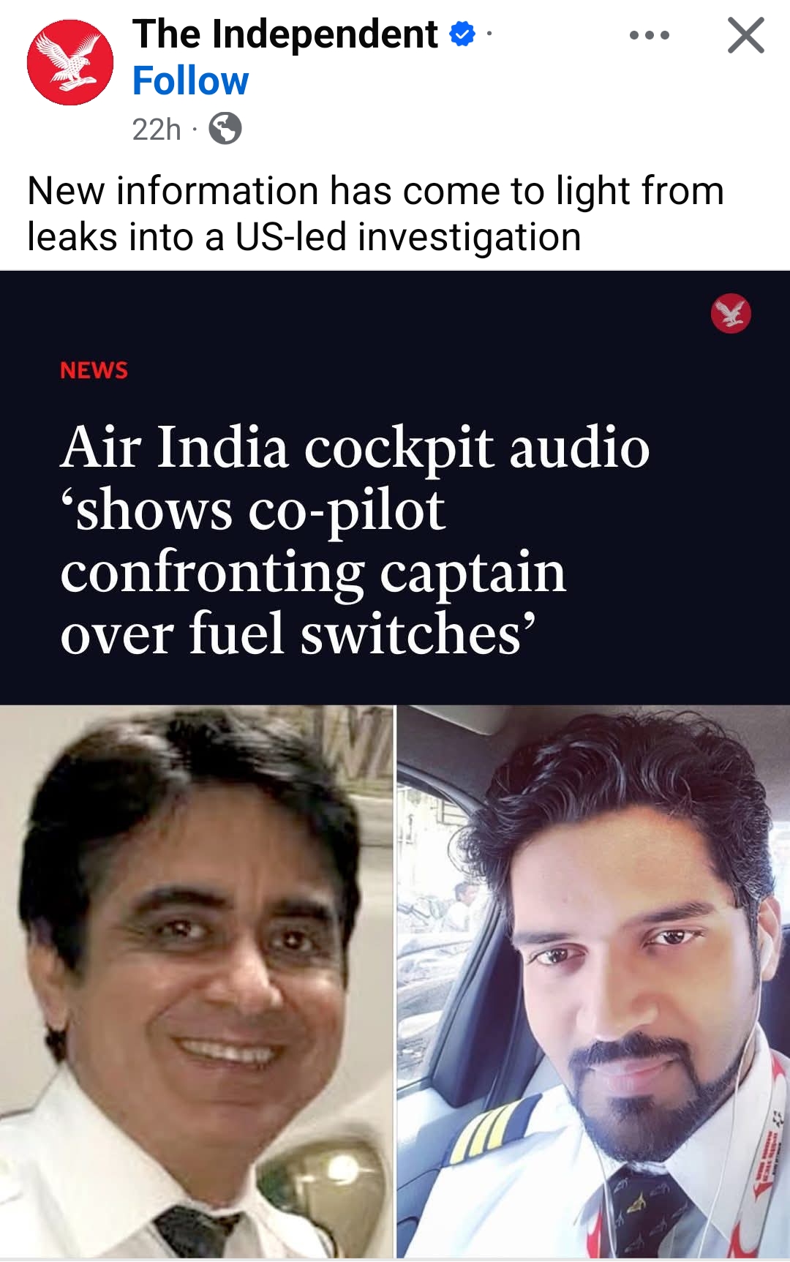Select the red NEWS category label
Viewport: 790px width, 1262px height.
pyautogui.click(x=94, y=370)
